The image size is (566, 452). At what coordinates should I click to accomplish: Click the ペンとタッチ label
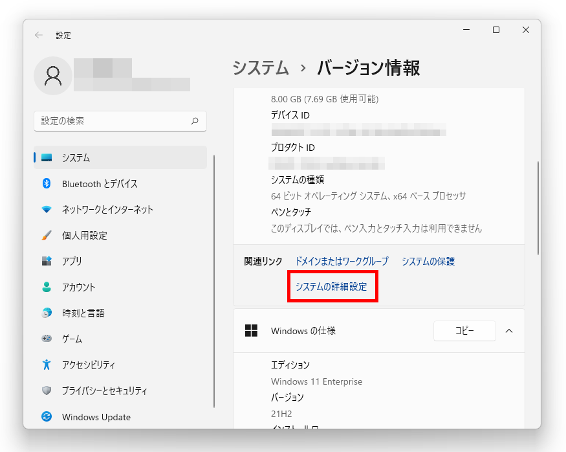tap(291, 212)
